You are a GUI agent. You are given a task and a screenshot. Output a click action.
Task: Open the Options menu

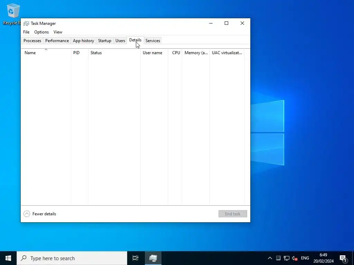41,32
